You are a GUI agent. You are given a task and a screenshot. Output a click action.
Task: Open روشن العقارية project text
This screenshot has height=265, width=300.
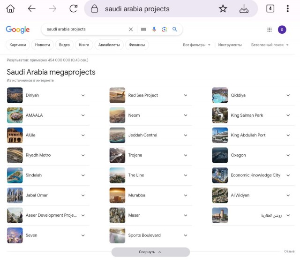coord(271,215)
